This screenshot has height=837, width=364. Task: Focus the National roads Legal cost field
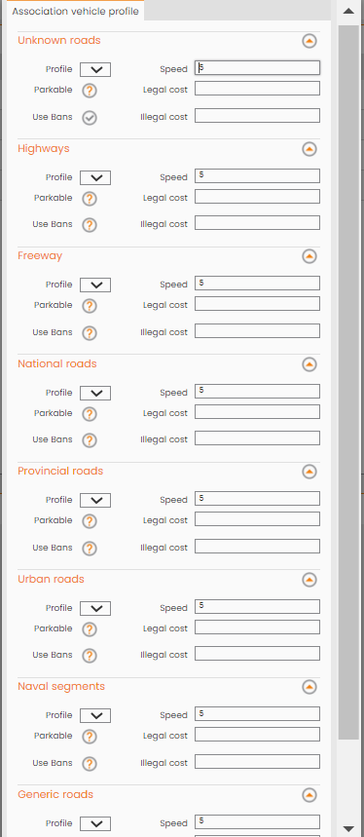257,411
